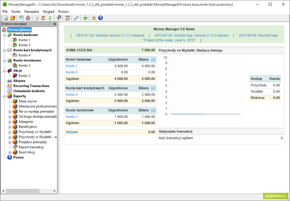Click the Home page icon in the toolbar
The width and height of the screenshot is (290, 201).
[x=28, y=18]
